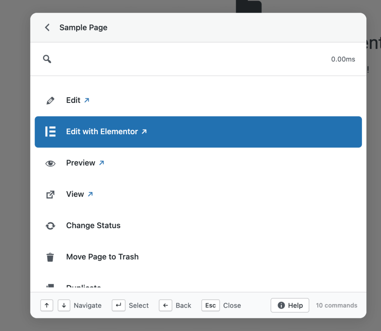Click the search magnifier icon
Screen dimensions: 381x331
coord(47,59)
